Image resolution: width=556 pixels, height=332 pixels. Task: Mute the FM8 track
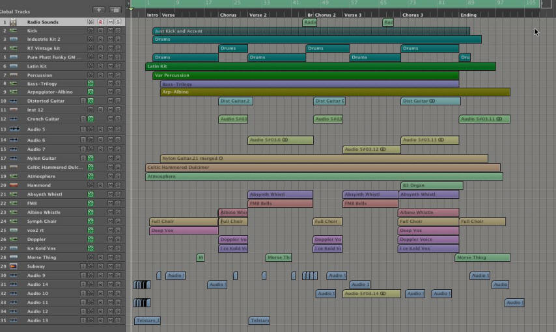pos(110,203)
